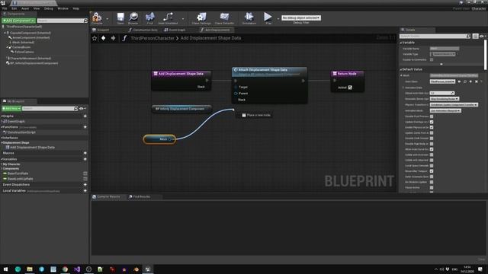Open the debug object selector dropdown
Image resolution: width=488 pixels, height=274 pixels.
[x=301, y=18]
